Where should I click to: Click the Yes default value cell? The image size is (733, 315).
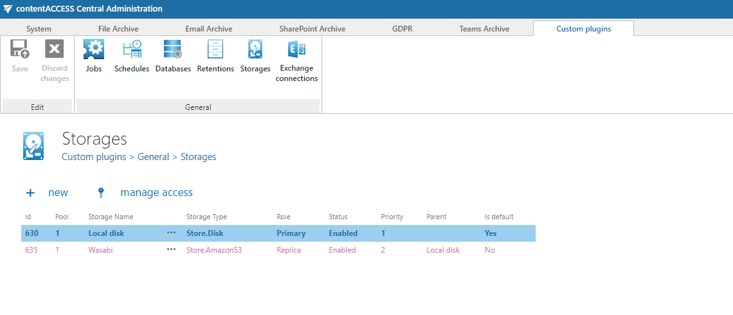(x=491, y=233)
